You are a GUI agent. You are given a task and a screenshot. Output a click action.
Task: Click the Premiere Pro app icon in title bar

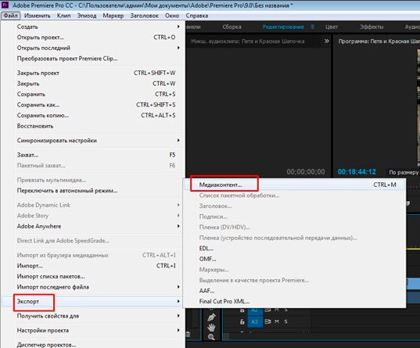[x=5, y=5]
